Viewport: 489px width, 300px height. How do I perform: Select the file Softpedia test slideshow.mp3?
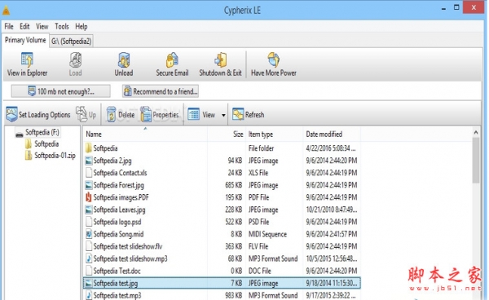222,258
